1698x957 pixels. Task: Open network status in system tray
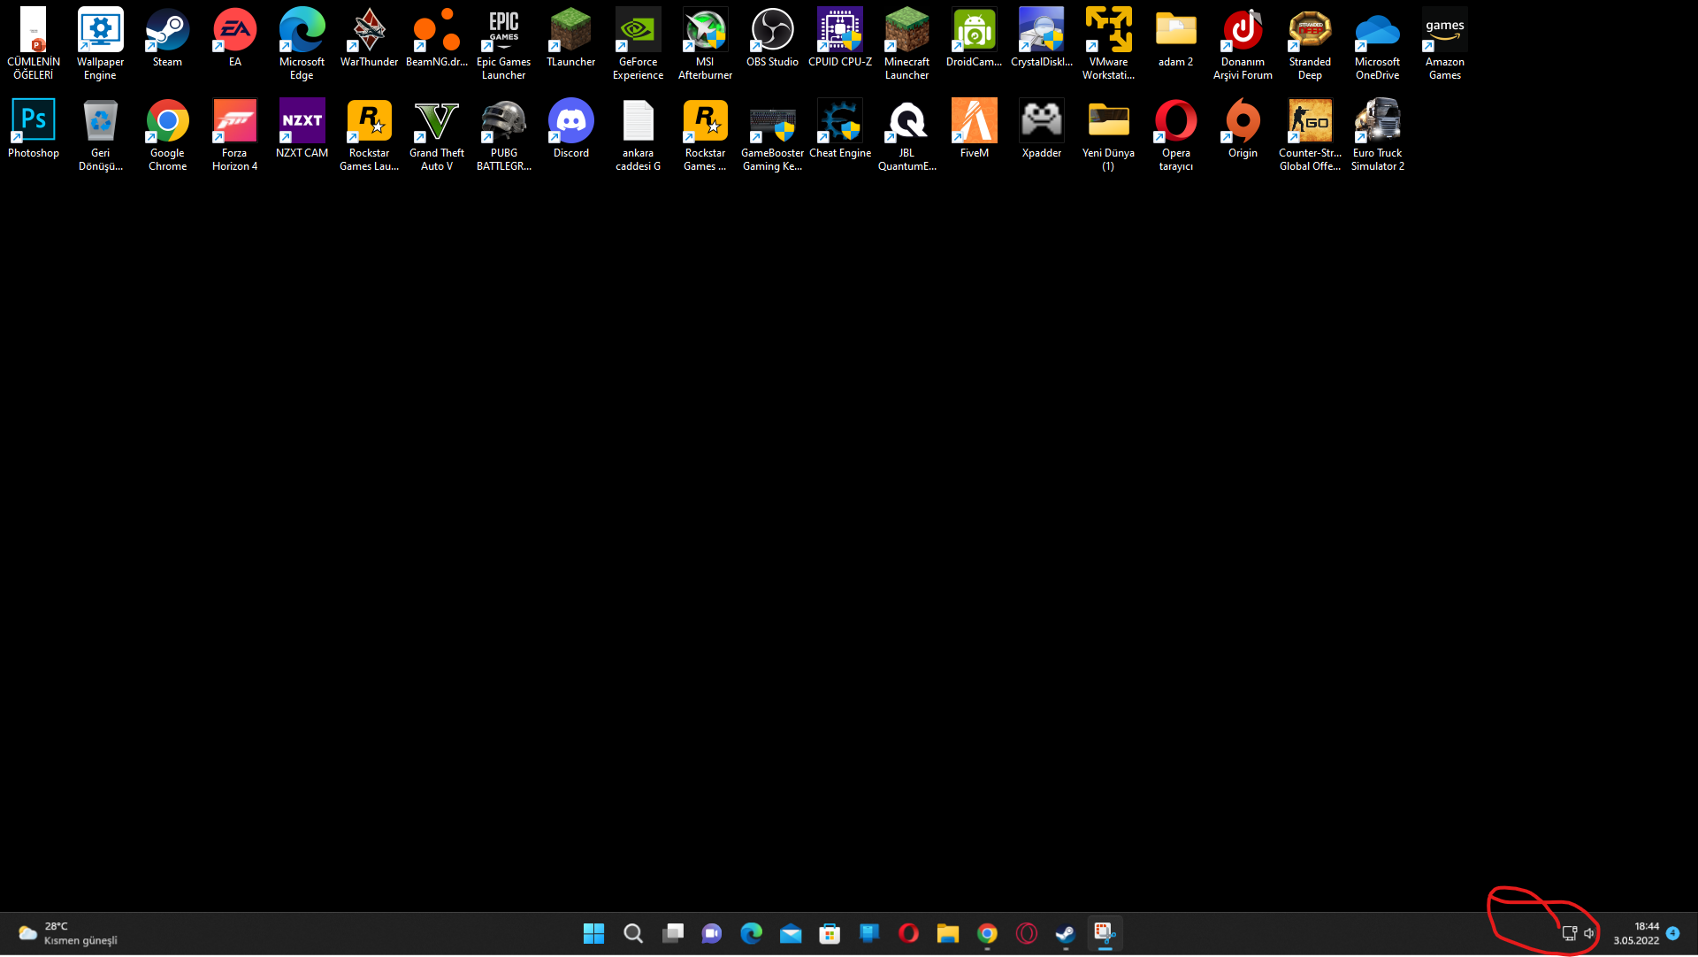(x=1570, y=934)
